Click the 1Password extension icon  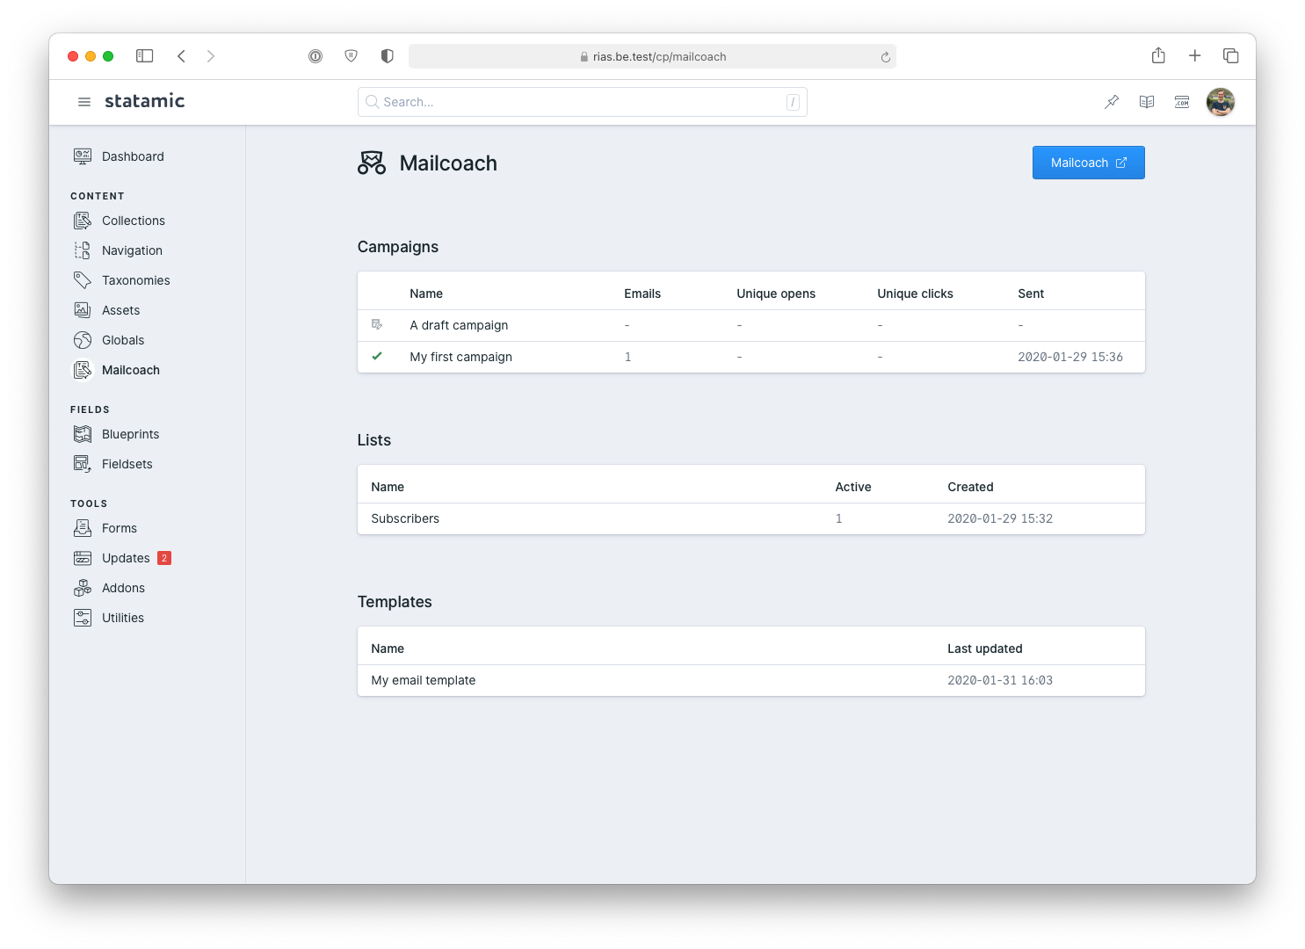click(315, 56)
